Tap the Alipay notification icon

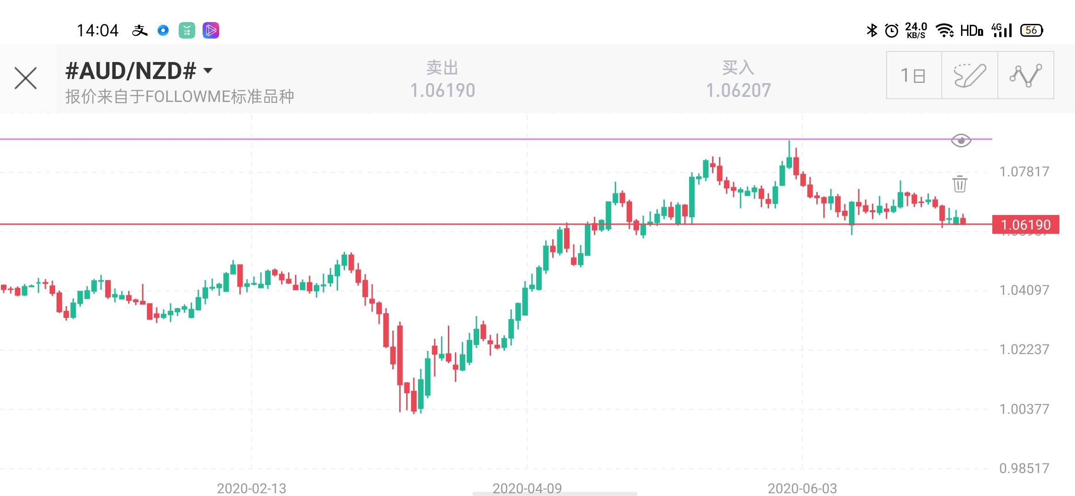coord(140,30)
